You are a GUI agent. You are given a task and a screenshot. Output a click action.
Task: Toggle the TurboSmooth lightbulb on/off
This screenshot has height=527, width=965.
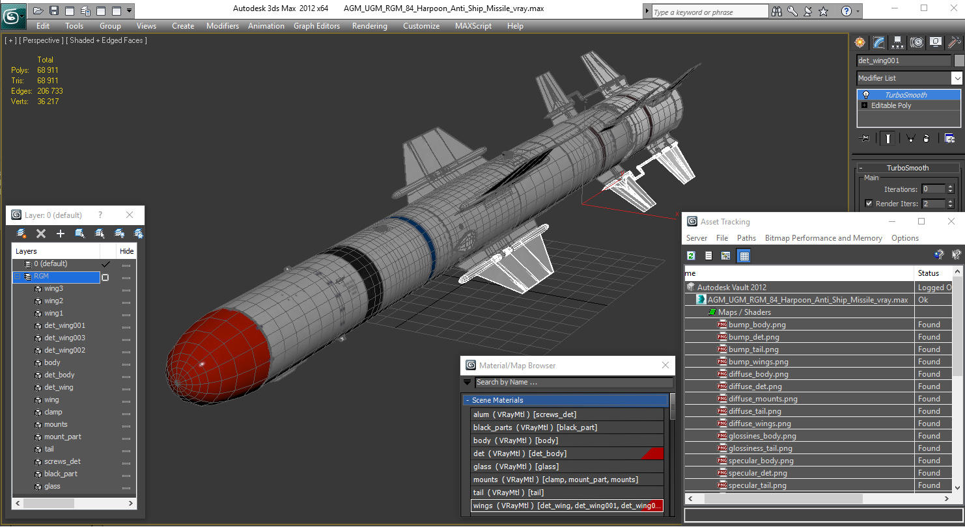click(865, 95)
